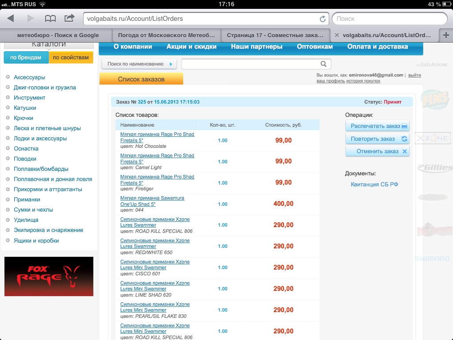Screen dimensions: 453x340
Task: Click the Shimano brand logo
Action: click(432, 259)
